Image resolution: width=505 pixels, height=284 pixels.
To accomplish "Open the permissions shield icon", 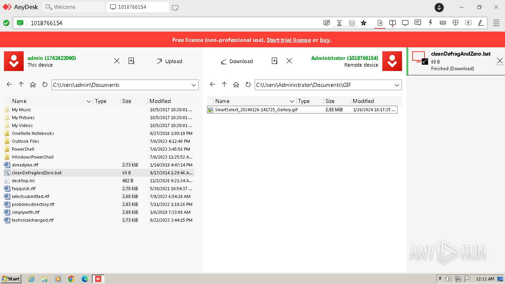I will pos(456,23).
